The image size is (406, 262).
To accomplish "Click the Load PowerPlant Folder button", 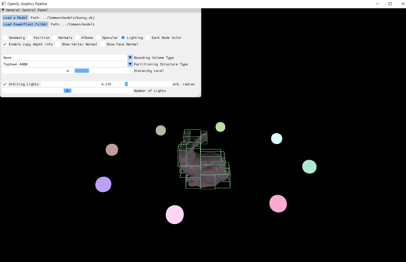I will pos(25,24).
